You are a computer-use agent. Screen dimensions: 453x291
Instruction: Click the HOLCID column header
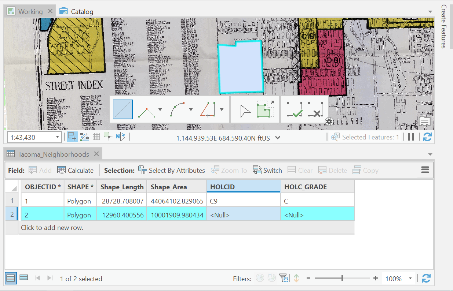click(244, 186)
